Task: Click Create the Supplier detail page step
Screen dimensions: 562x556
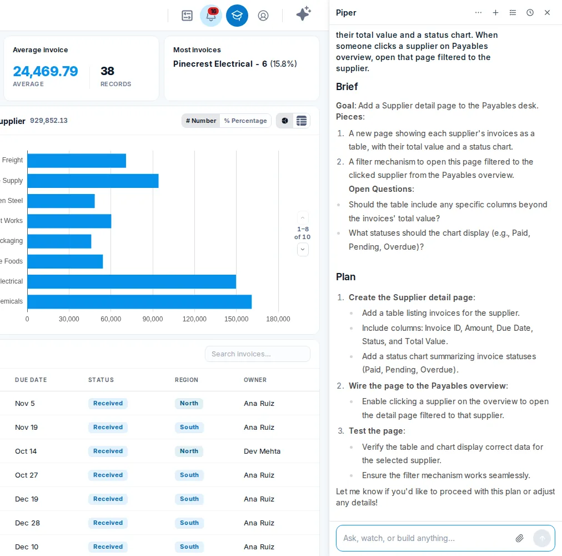Action: [x=412, y=297]
